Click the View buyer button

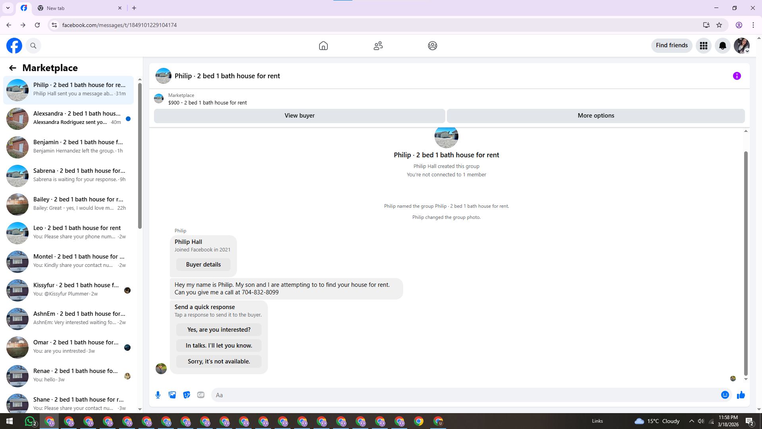(299, 116)
